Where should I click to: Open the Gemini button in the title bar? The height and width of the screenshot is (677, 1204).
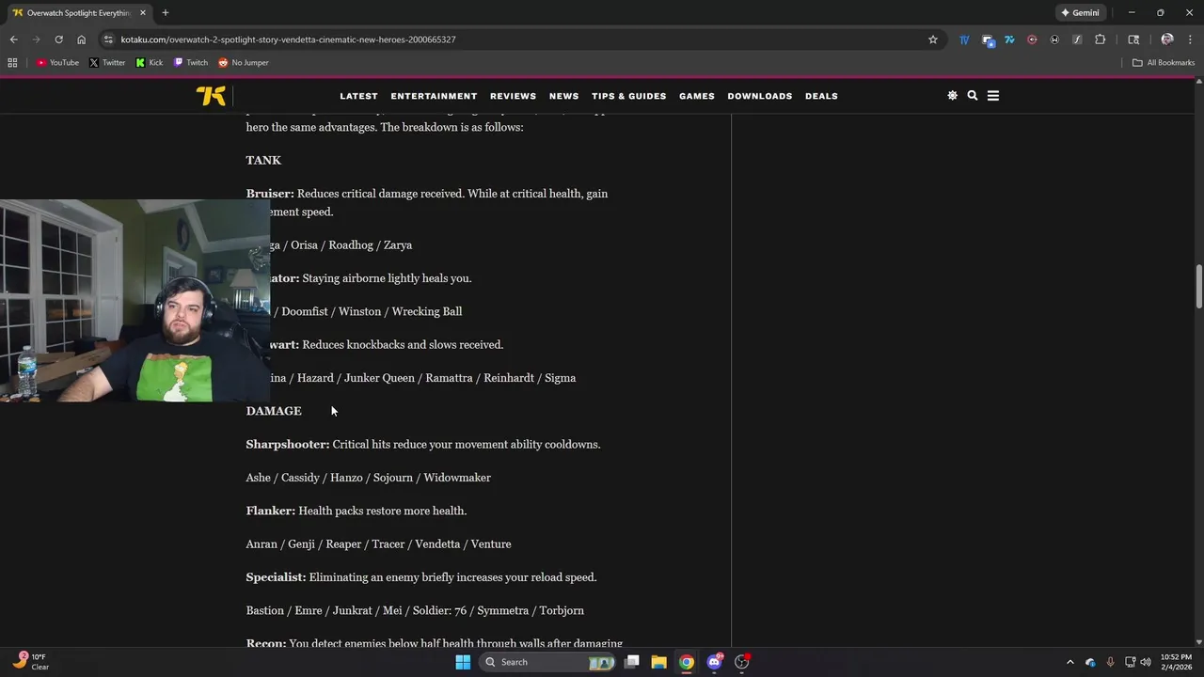pyautogui.click(x=1079, y=13)
